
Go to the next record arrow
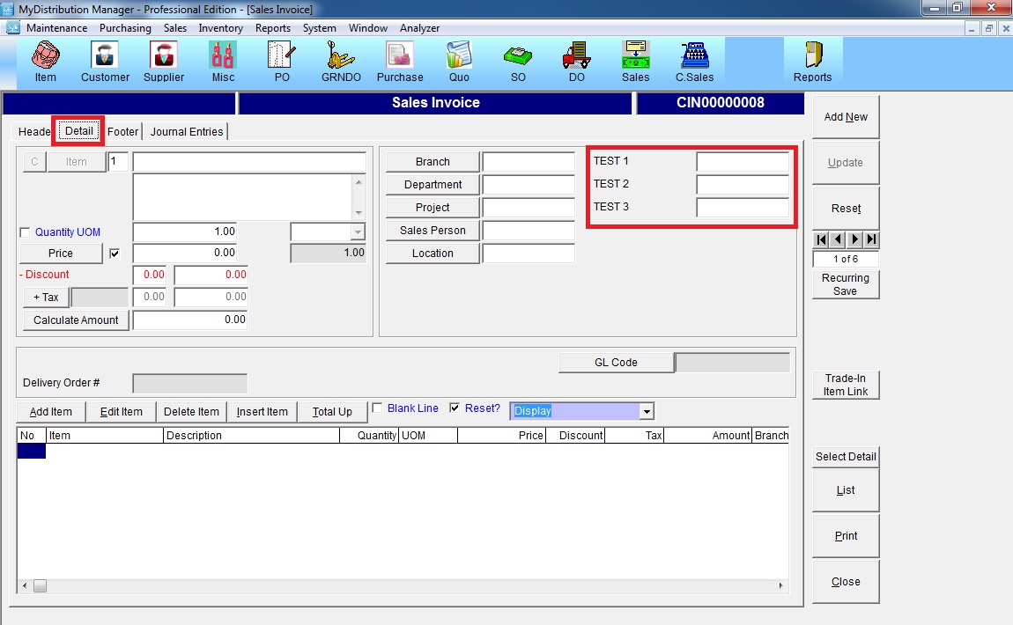pyautogui.click(x=854, y=239)
